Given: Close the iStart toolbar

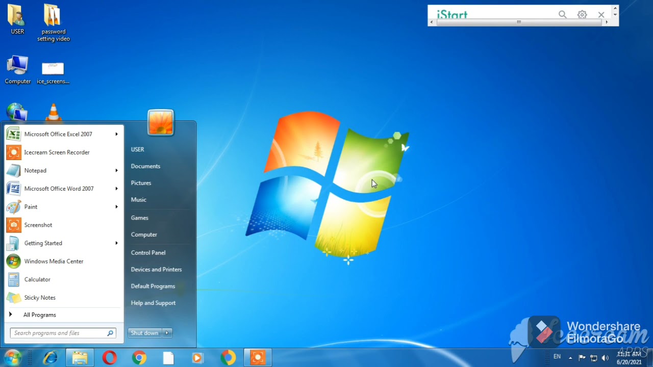Looking at the screenshot, I should click(x=601, y=15).
